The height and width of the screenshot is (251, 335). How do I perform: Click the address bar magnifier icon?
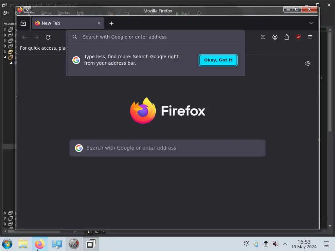tap(75, 37)
